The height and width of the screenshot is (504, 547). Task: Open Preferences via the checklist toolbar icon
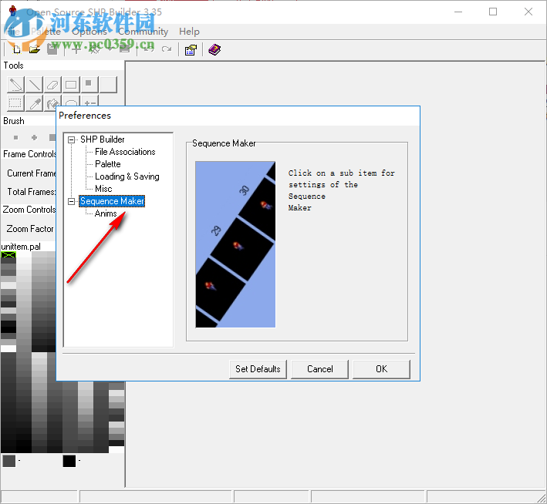pos(191,50)
